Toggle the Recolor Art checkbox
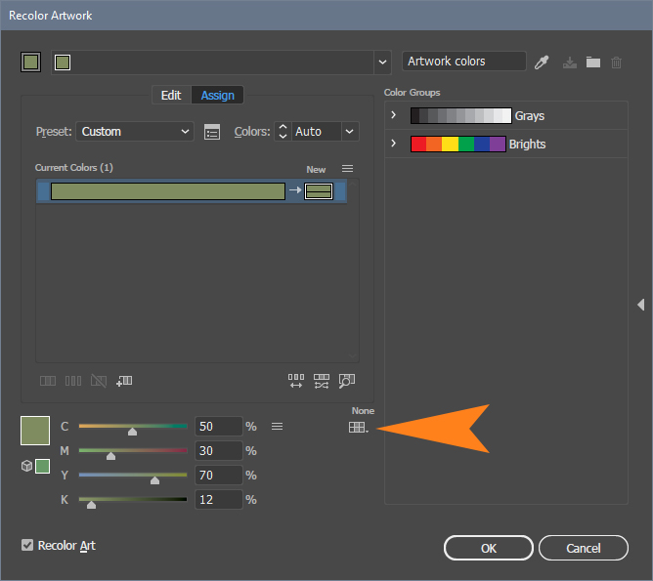 click(x=27, y=545)
